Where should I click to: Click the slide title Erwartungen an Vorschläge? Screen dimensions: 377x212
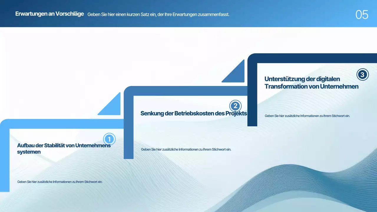tap(49, 14)
